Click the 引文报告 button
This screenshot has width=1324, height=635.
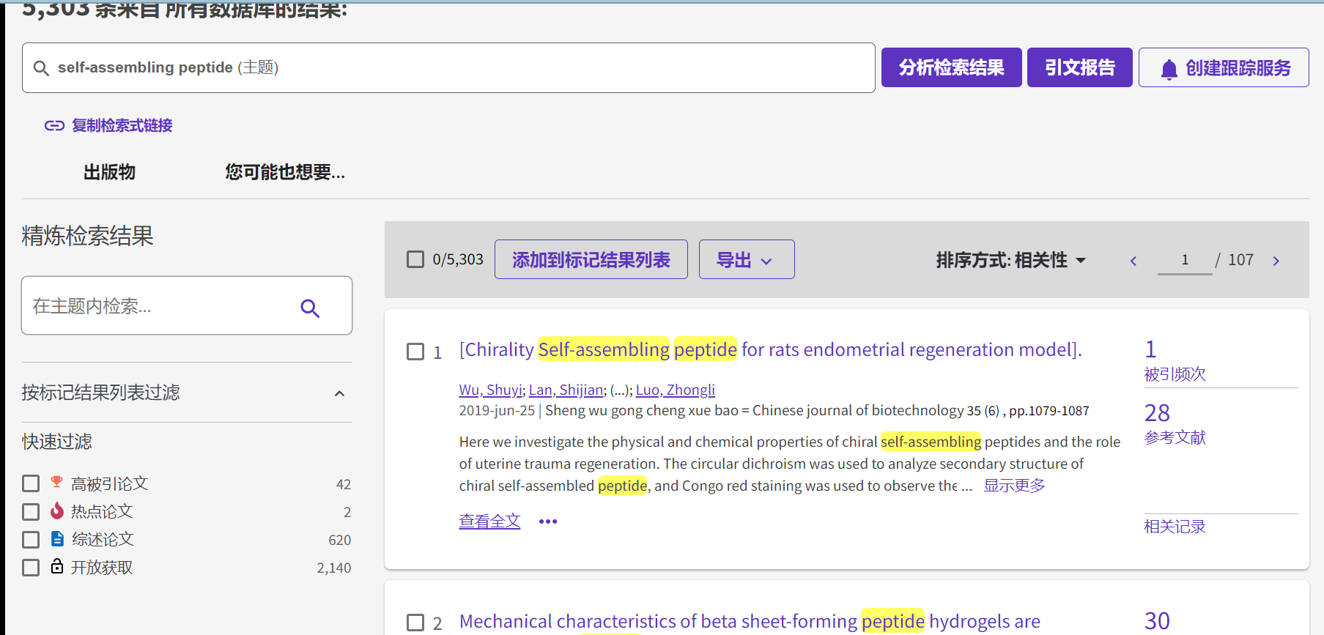(x=1080, y=67)
